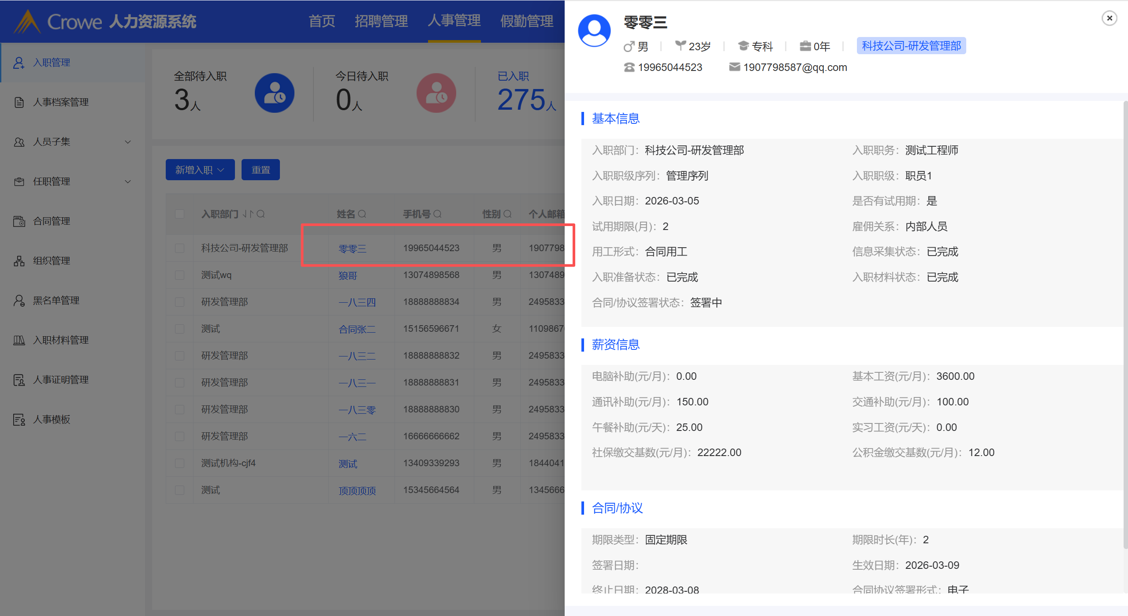Screen dimensions: 1128x616
Task: Go to the 首页 tab
Action: click(x=321, y=21)
